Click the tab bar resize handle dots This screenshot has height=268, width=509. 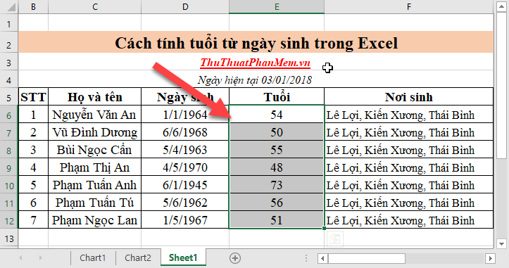pos(306,258)
